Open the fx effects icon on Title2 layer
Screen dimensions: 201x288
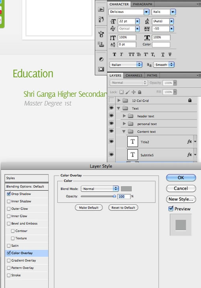[190, 141]
